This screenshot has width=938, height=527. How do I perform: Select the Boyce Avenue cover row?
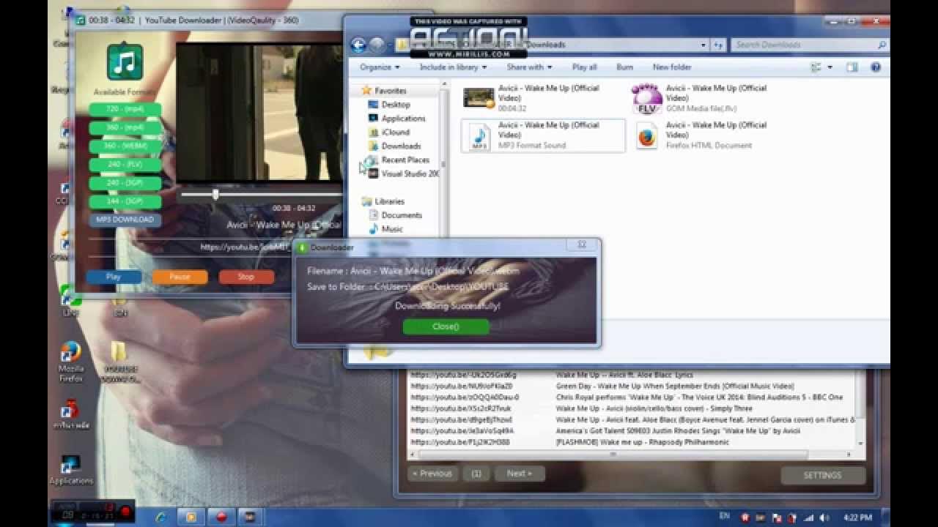coord(631,420)
